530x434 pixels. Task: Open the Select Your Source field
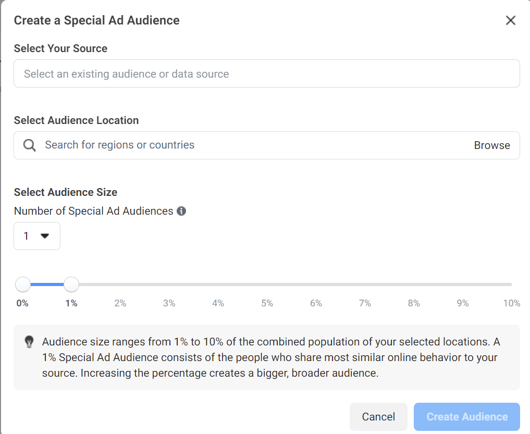266,74
